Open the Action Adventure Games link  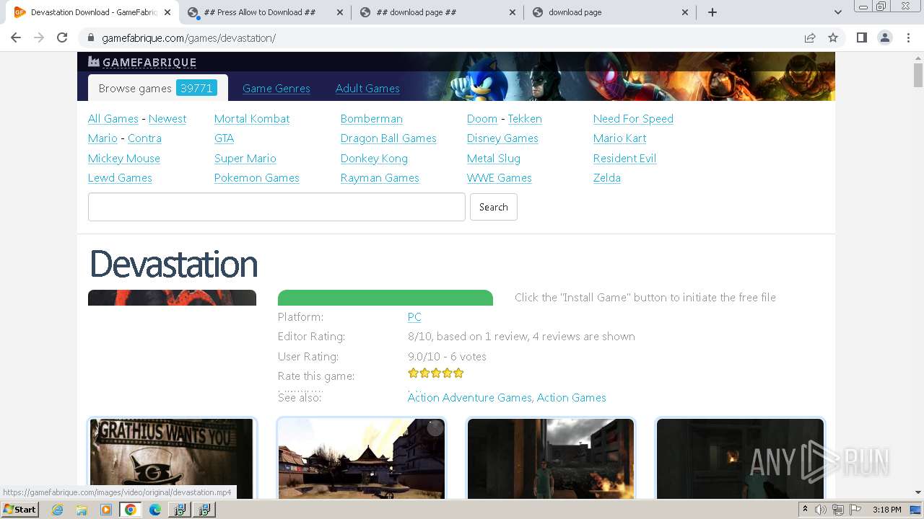click(x=470, y=398)
